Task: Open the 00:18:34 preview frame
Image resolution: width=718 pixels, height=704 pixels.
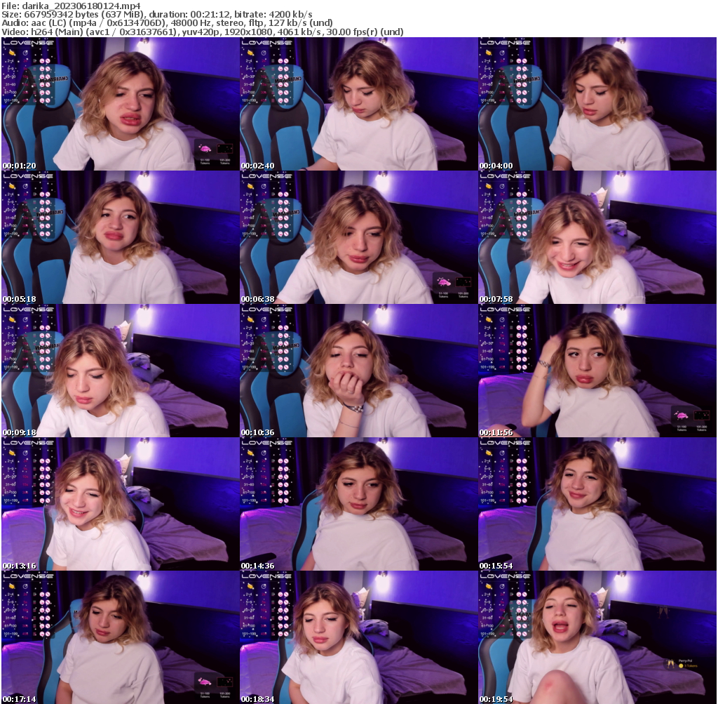Action: click(x=358, y=637)
